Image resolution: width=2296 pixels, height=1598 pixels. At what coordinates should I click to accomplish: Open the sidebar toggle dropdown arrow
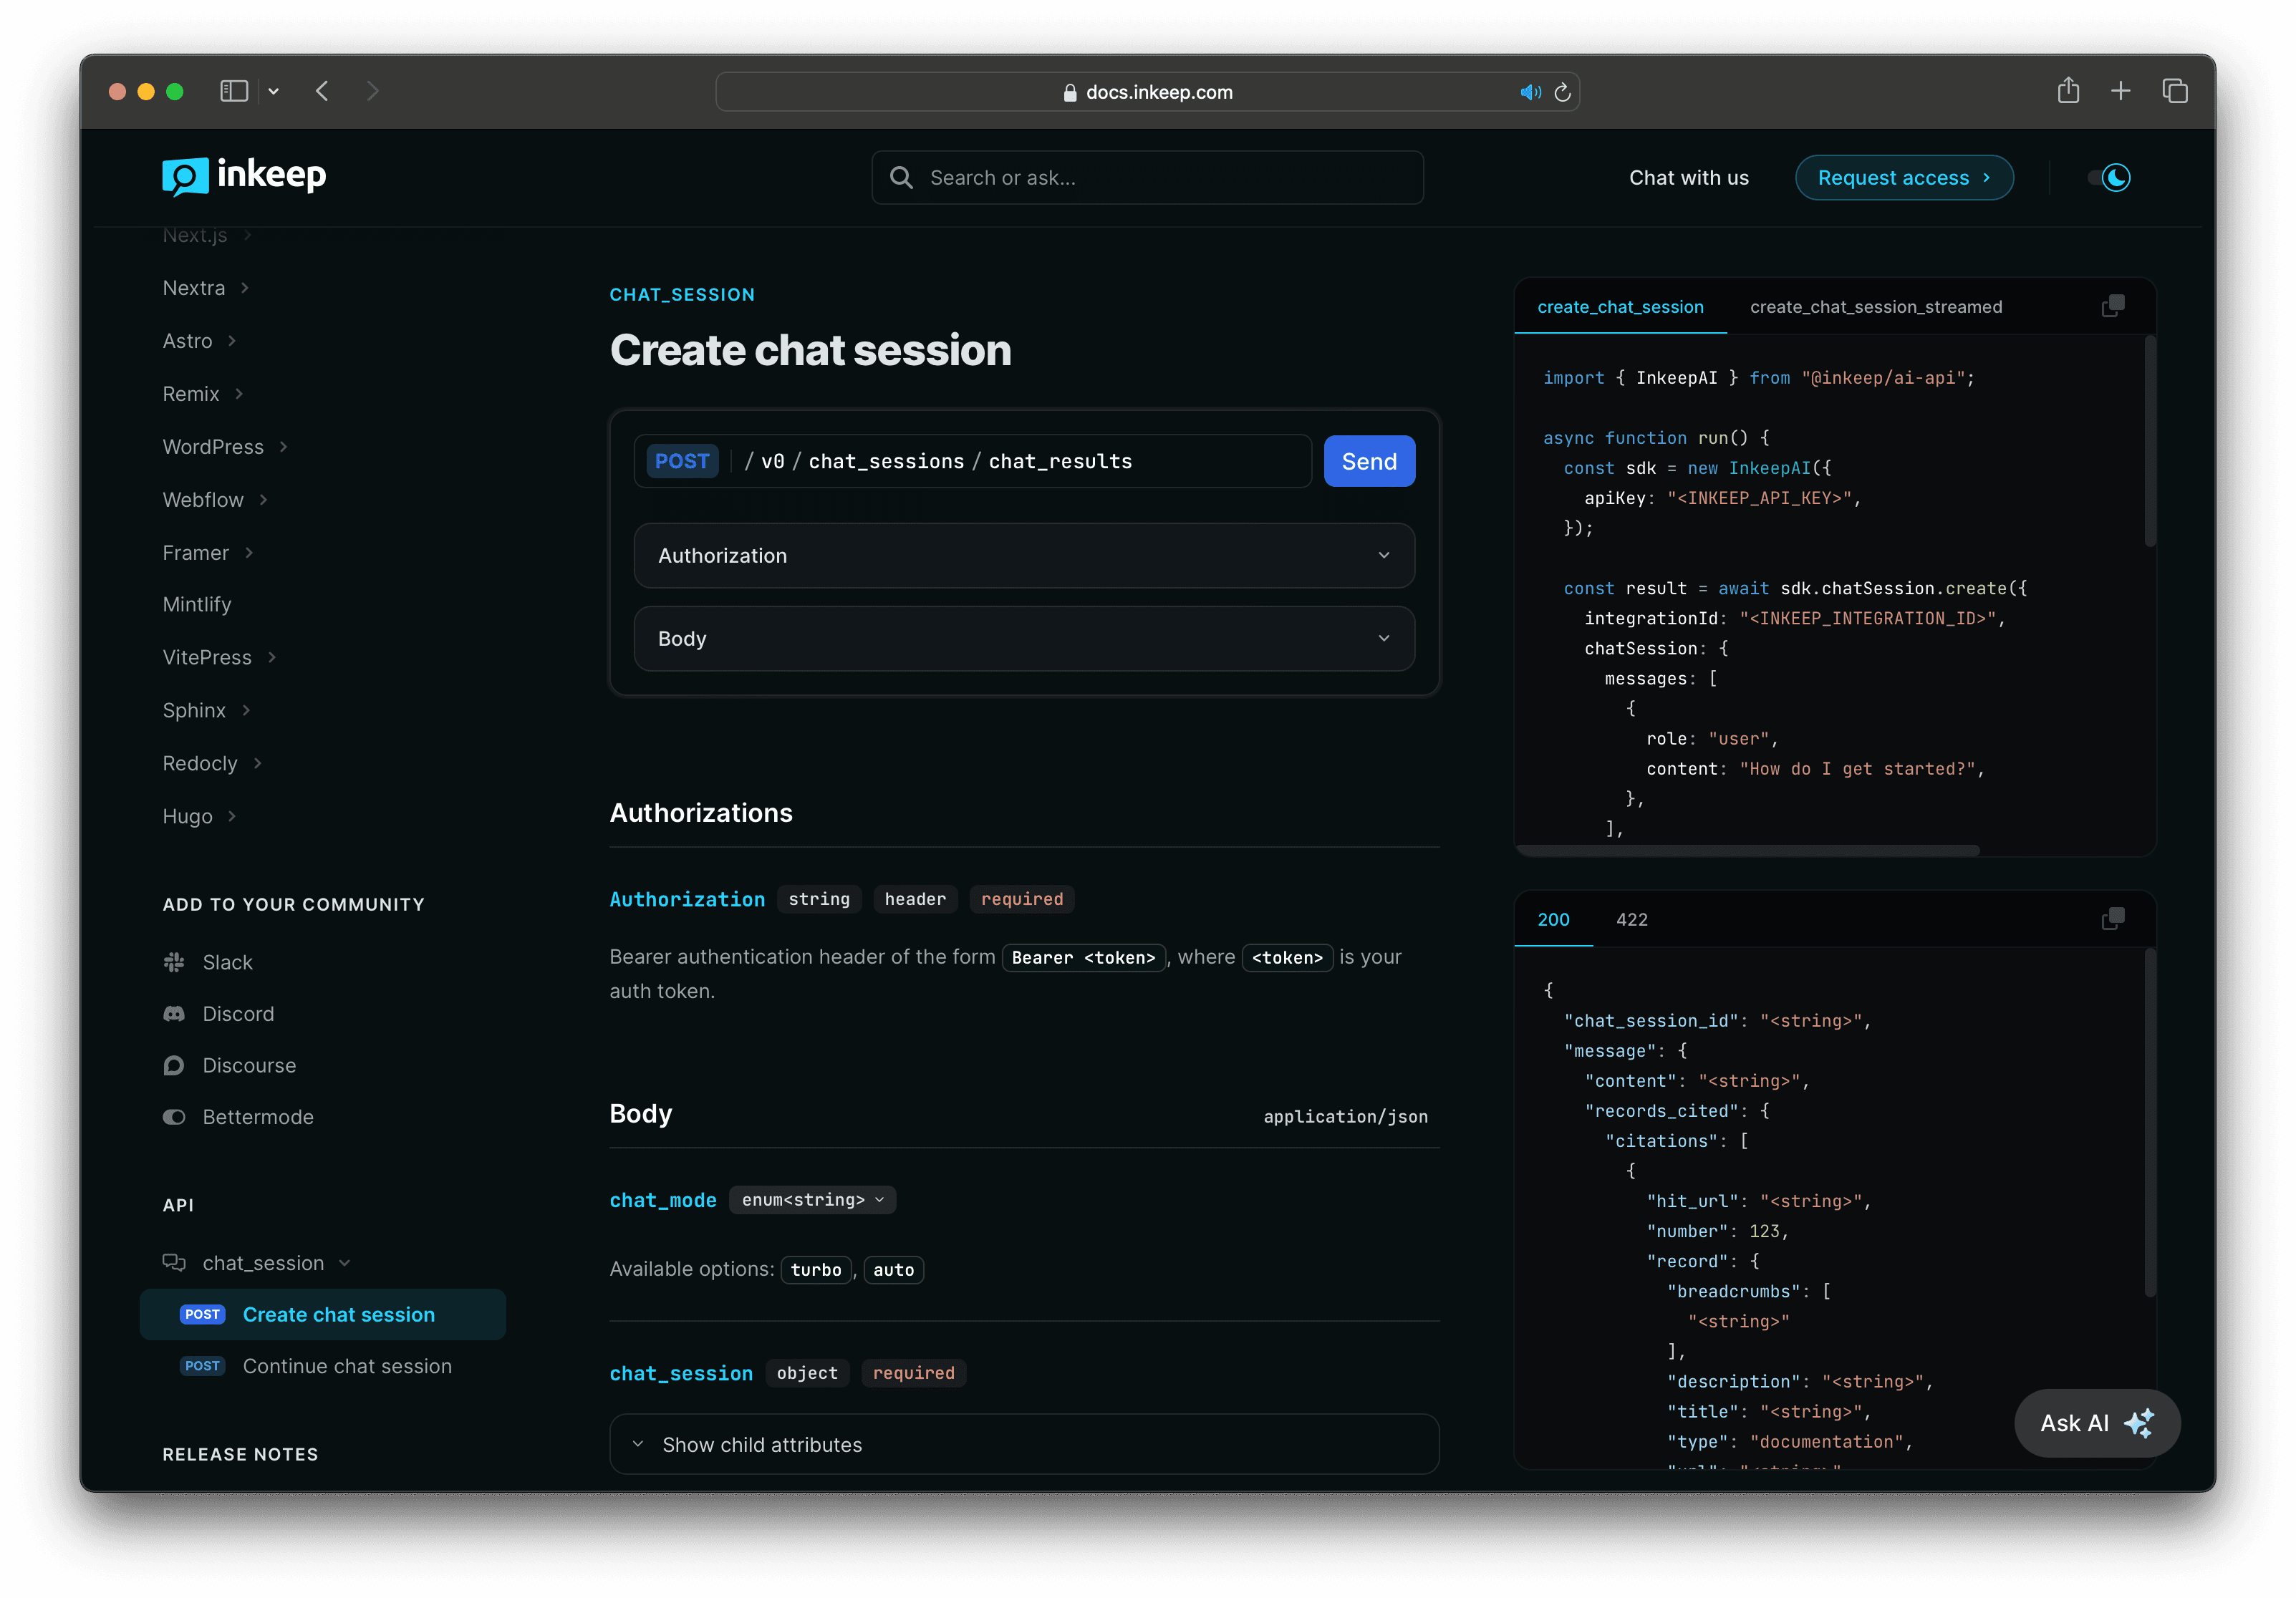coord(273,92)
